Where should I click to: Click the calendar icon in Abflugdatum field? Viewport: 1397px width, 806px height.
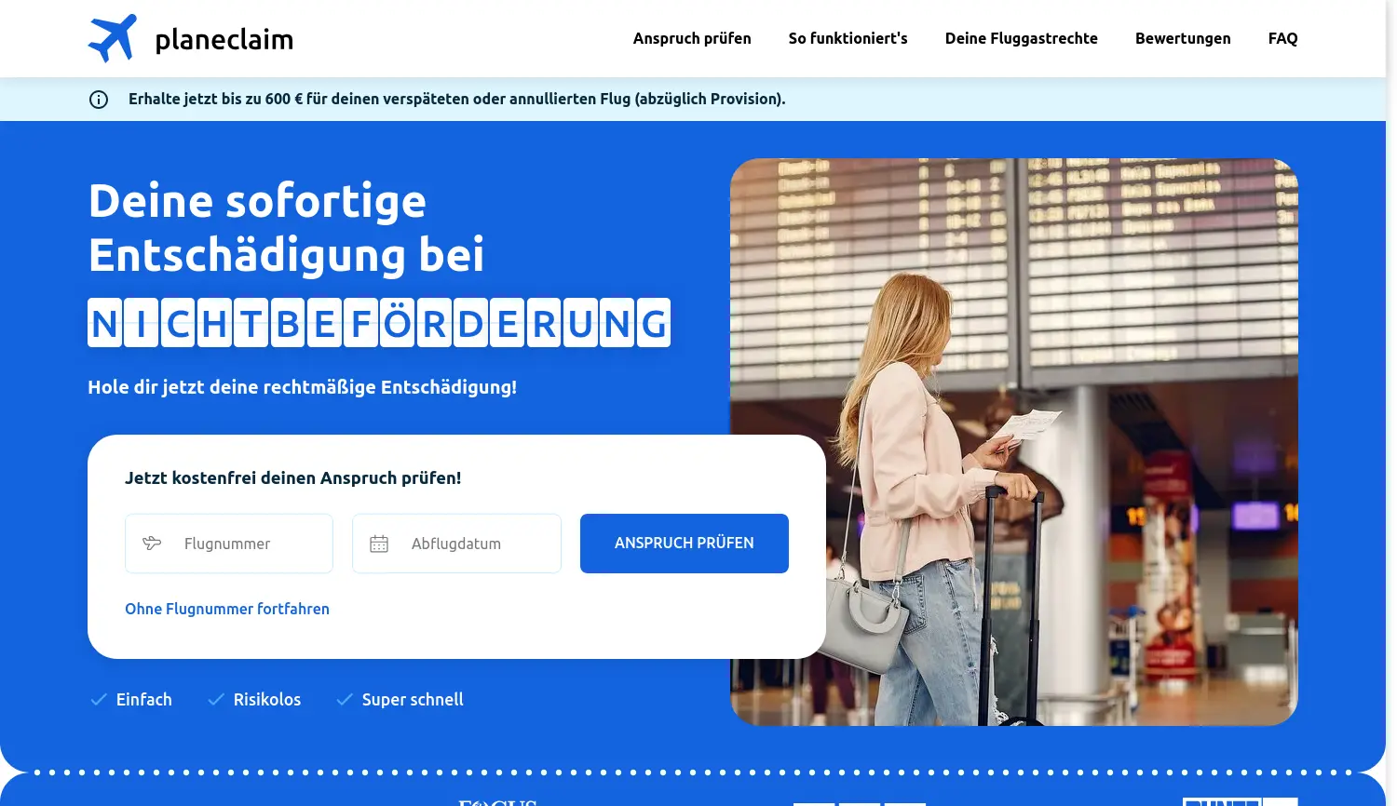click(x=379, y=544)
